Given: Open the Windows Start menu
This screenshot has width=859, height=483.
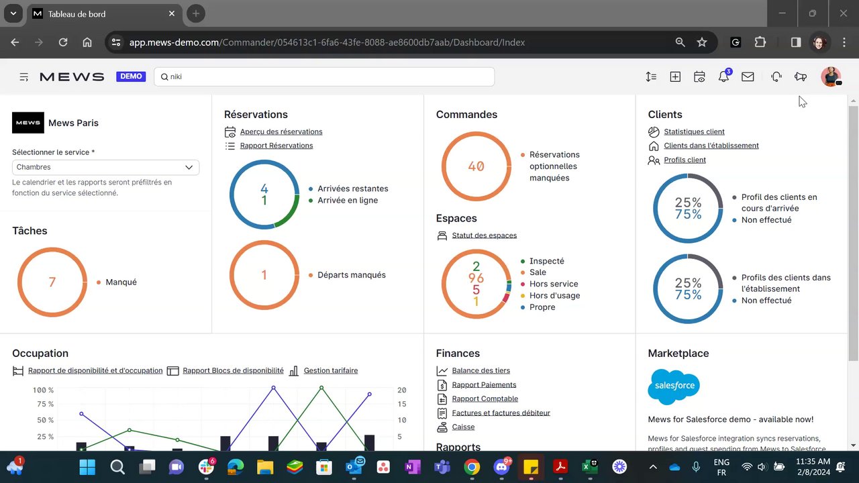Looking at the screenshot, I should click(x=88, y=467).
